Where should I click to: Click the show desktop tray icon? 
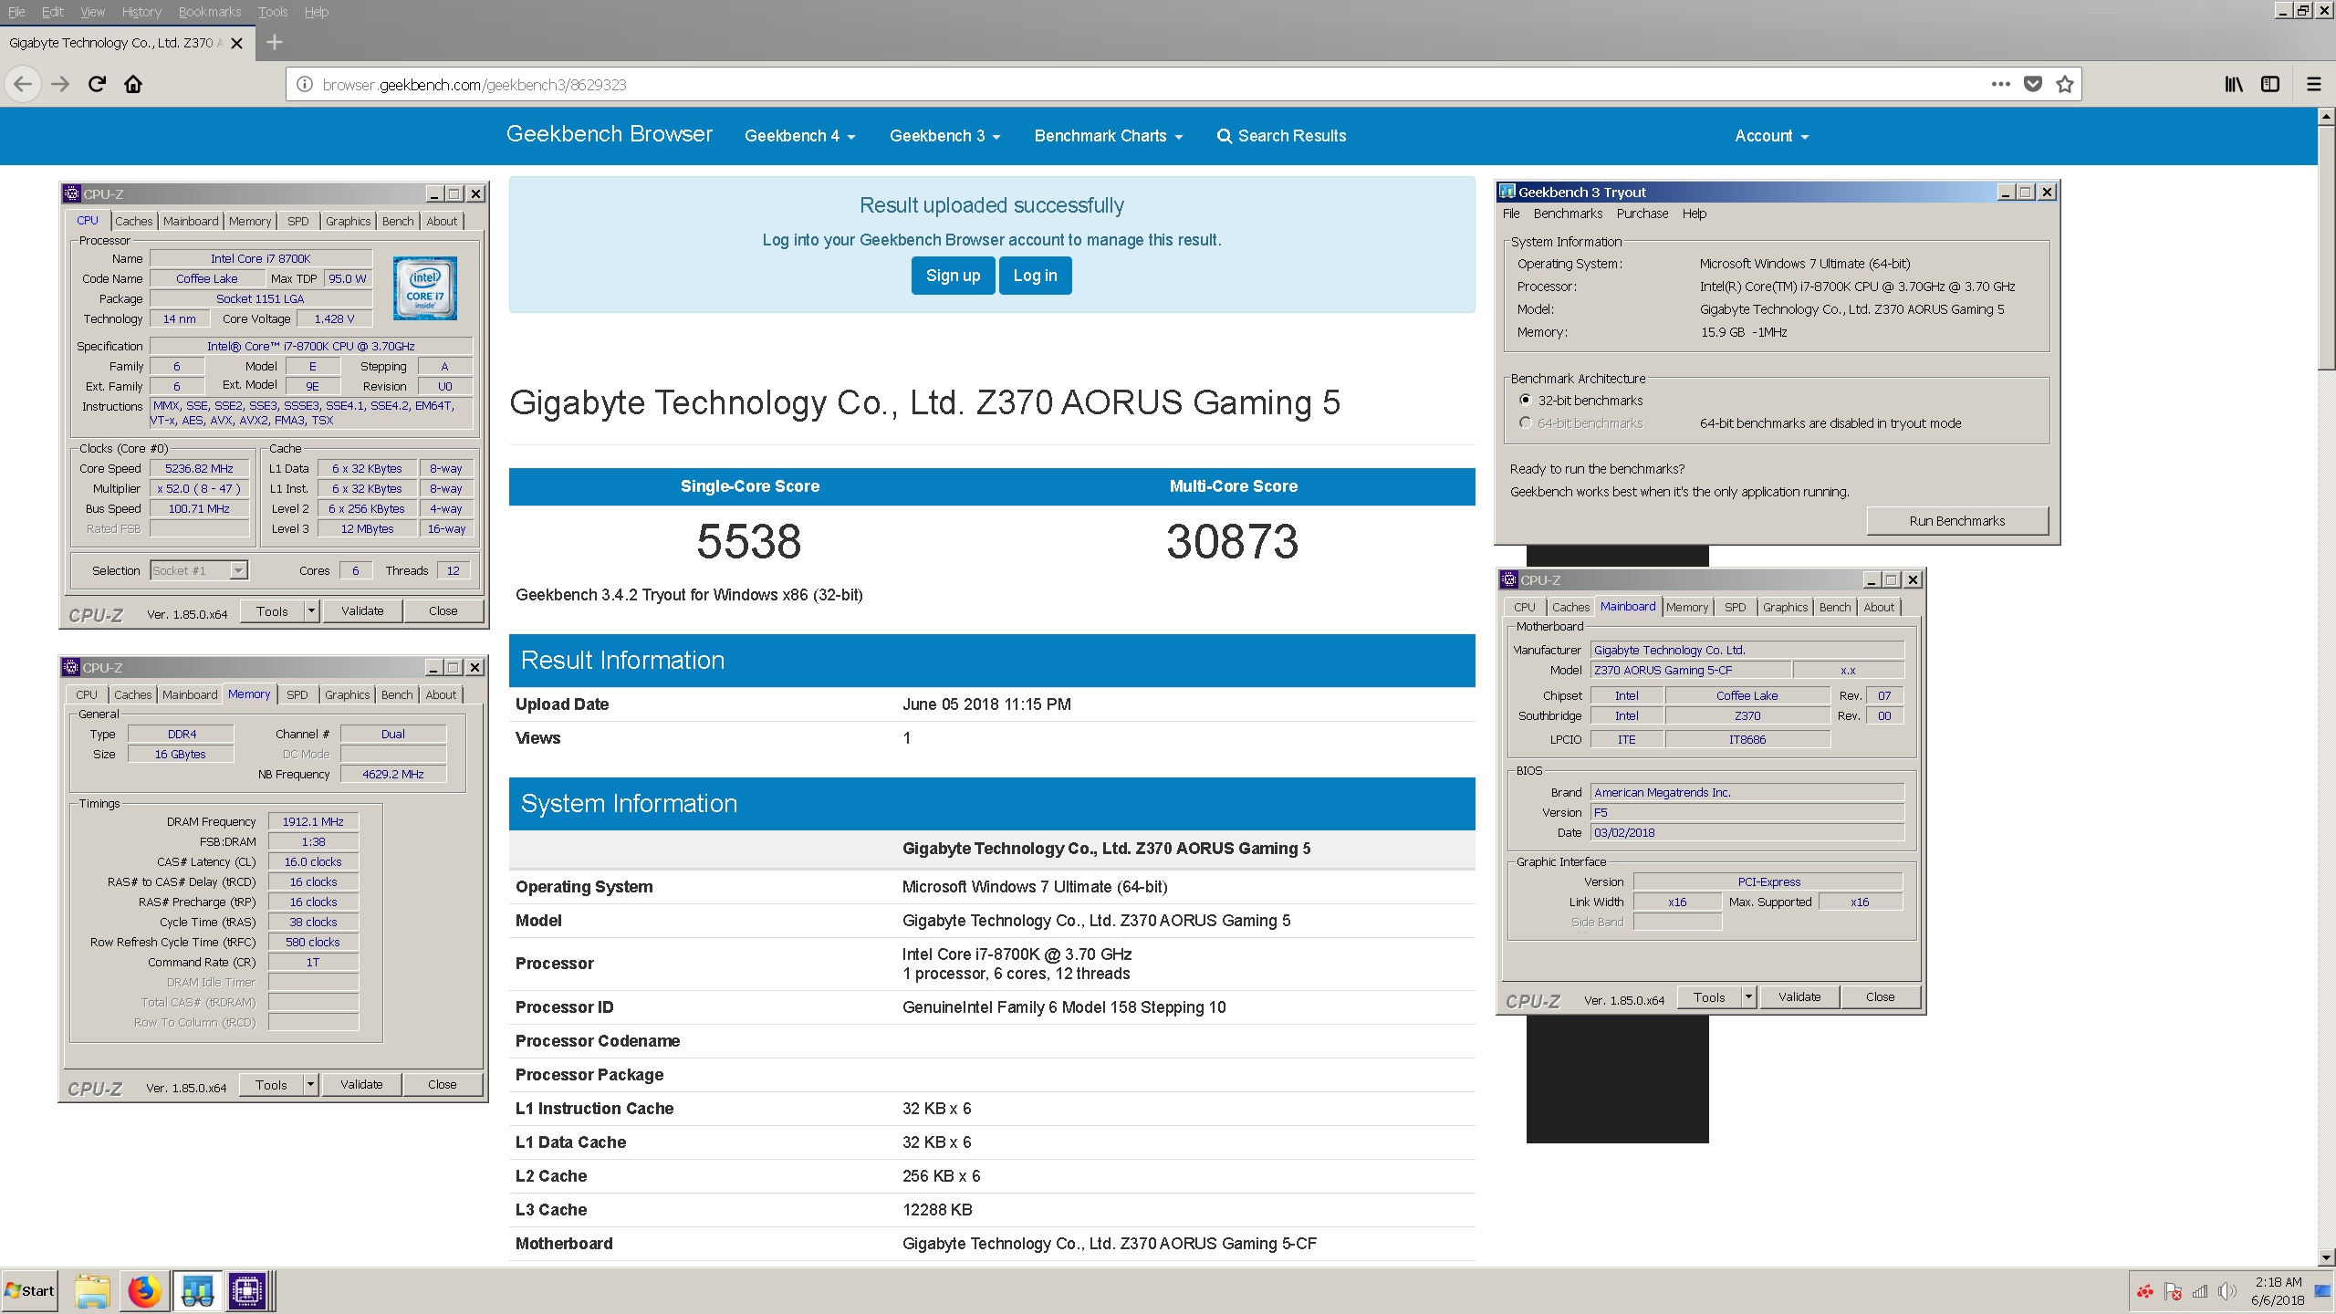pyautogui.click(x=2322, y=1291)
